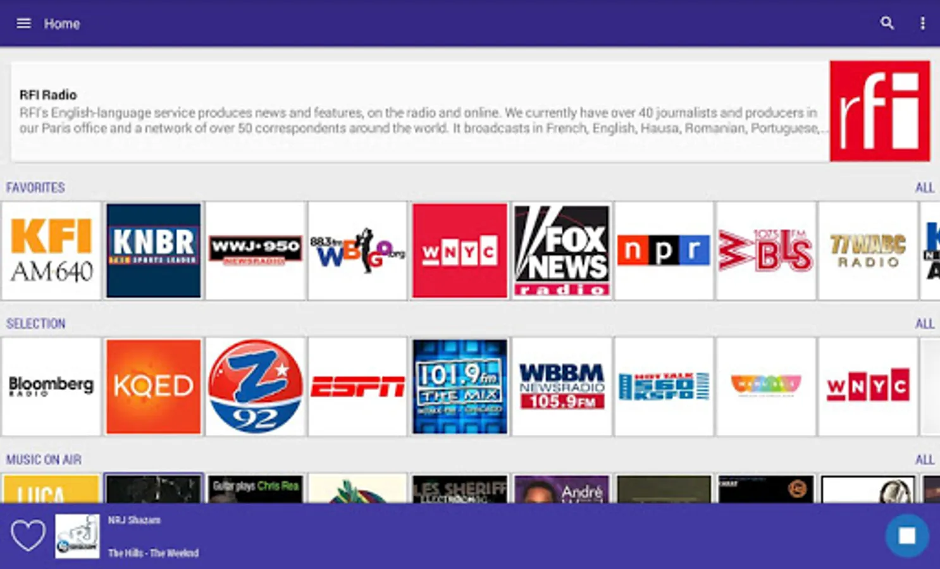Play KNBR sports station
Screen dimensions: 940x569
154,250
